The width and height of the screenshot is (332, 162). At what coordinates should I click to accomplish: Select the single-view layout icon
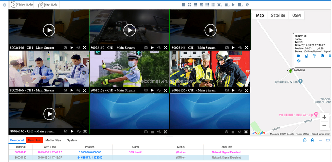point(184,5)
